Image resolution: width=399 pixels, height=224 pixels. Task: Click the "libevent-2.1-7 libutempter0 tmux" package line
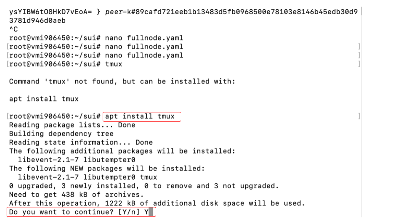click(x=88, y=177)
